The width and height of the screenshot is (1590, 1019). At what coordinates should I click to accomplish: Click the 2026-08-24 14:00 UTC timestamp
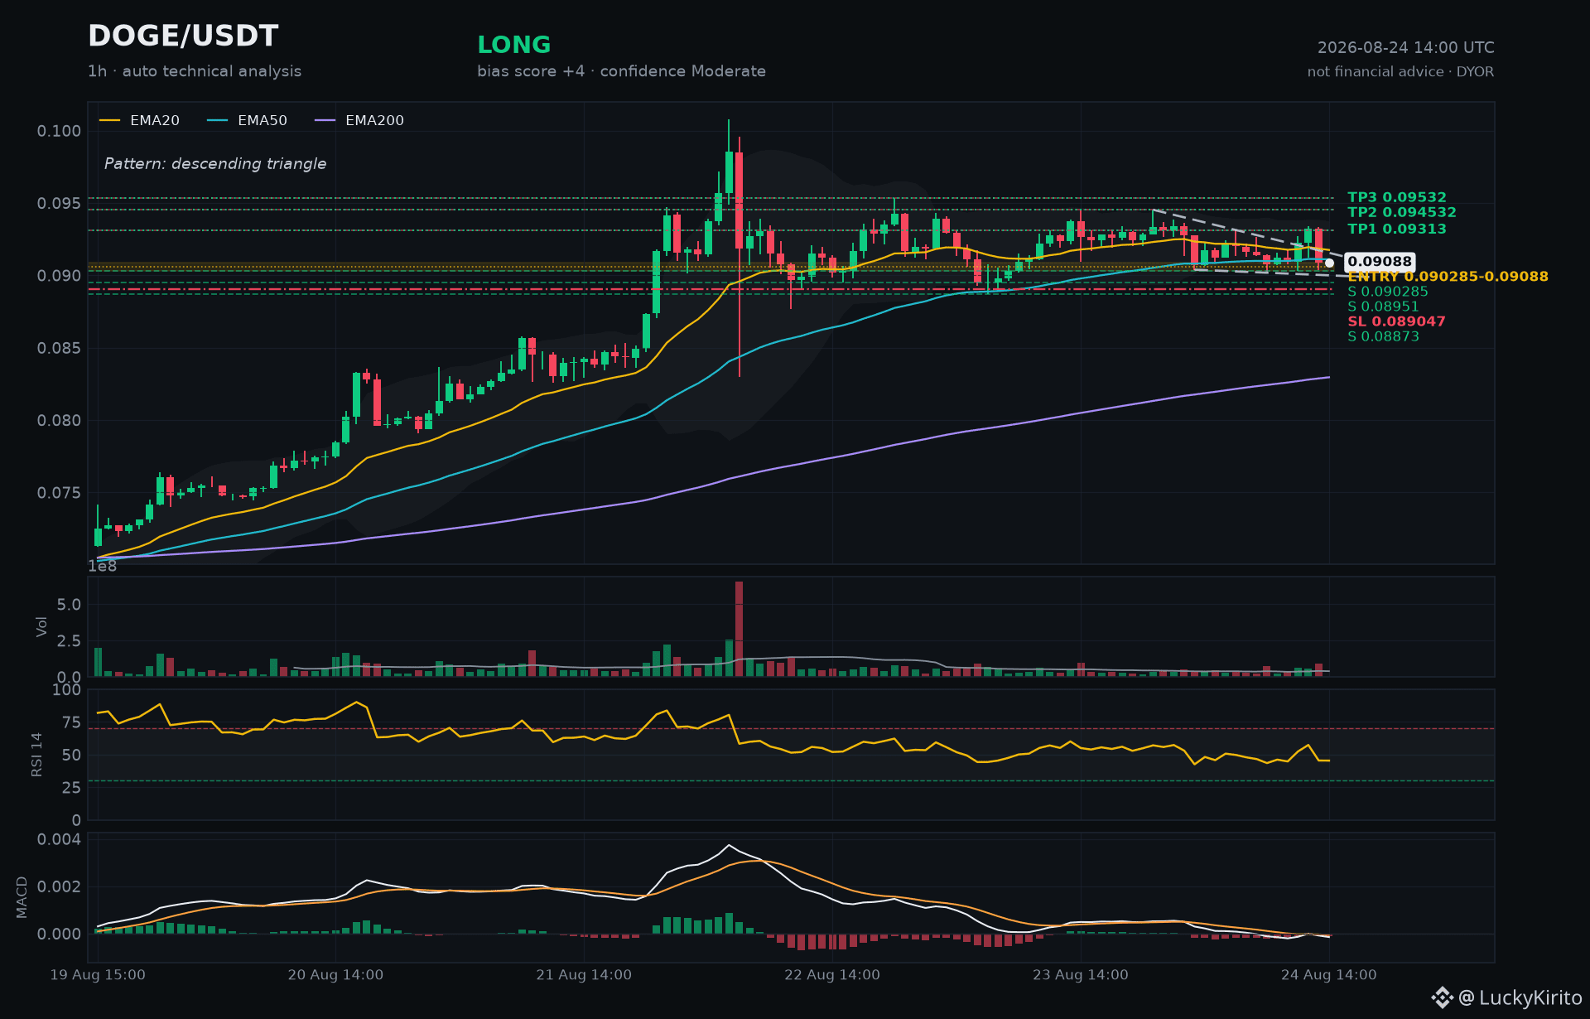[x=1406, y=48]
